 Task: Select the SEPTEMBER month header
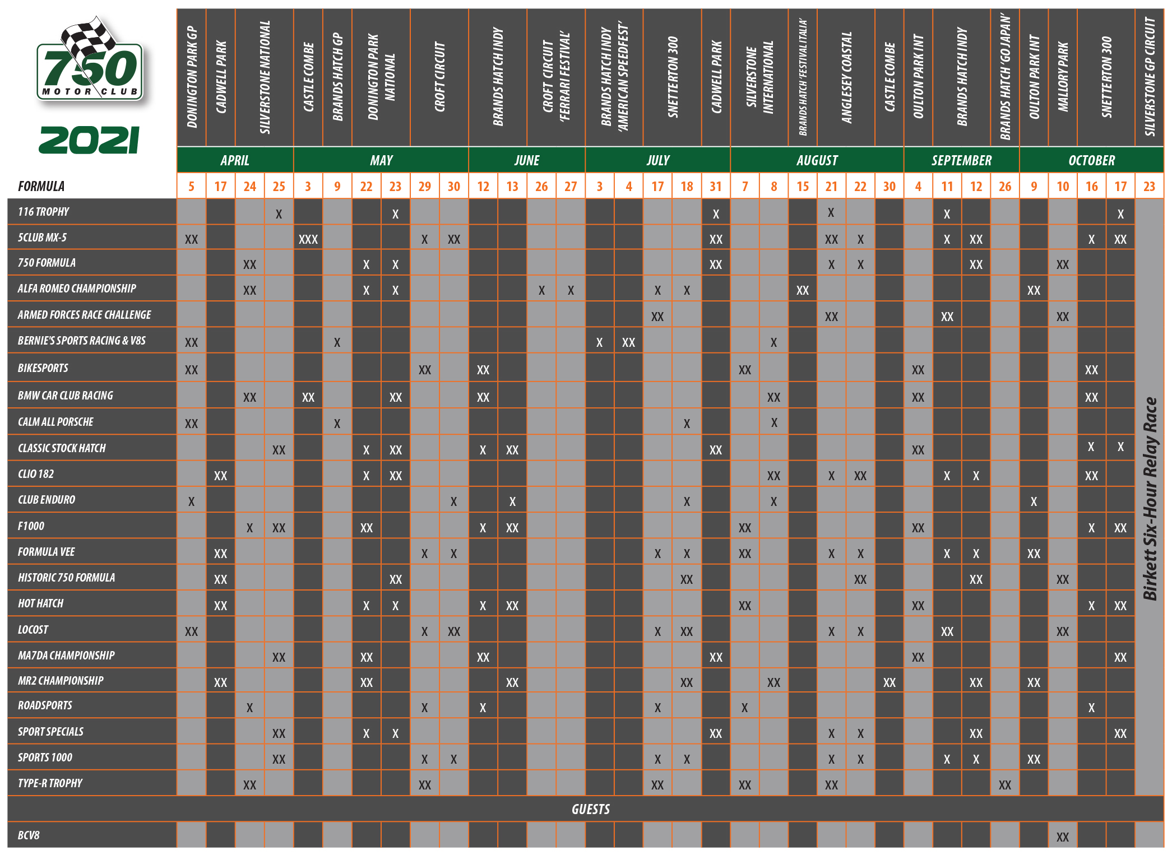962,160
